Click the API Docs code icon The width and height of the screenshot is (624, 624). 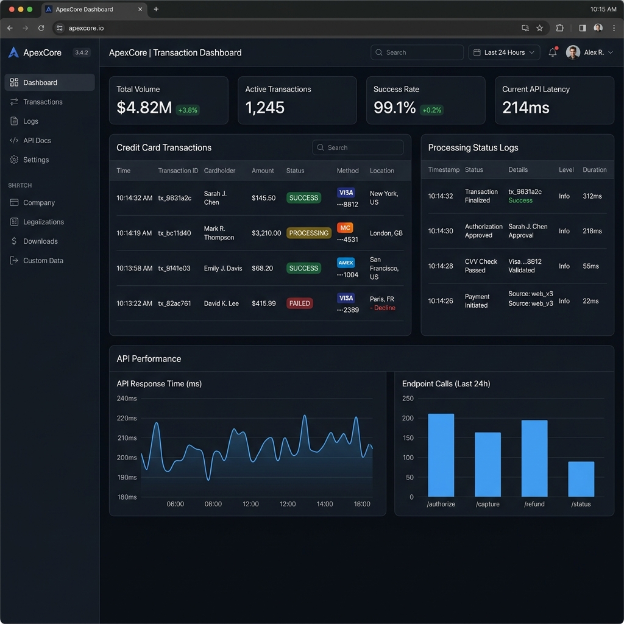coord(14,141)
